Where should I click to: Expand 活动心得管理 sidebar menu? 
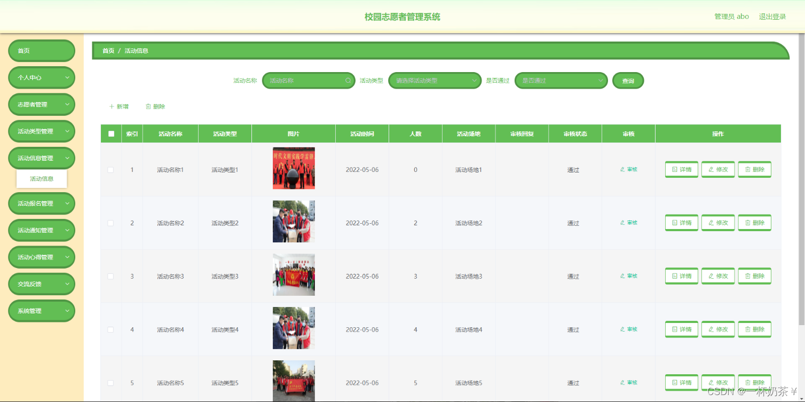42,257
